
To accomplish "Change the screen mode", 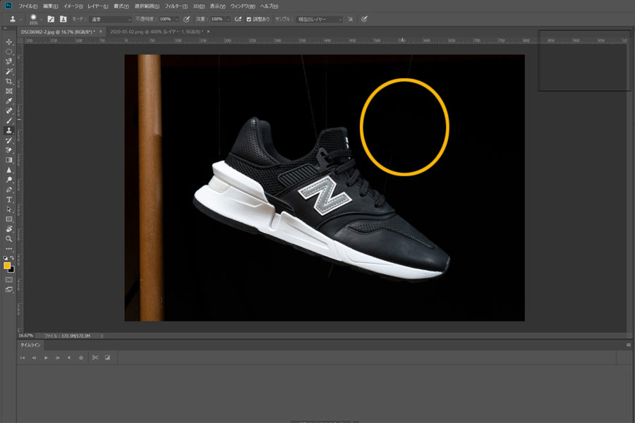I will (x=9, y=290).
